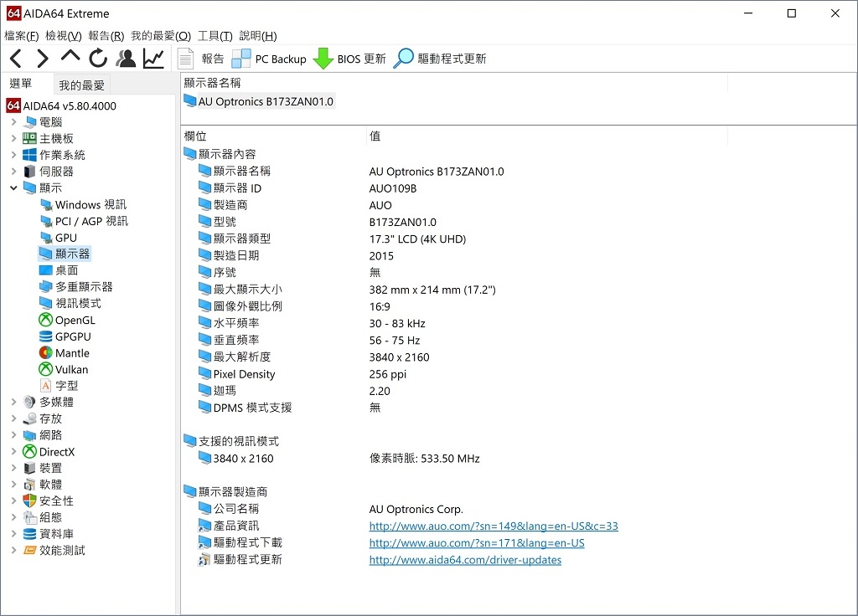Screen dimensions: 858x616
Task: Select PCI / AGP 視訊 item
Action: pos(84,221)
